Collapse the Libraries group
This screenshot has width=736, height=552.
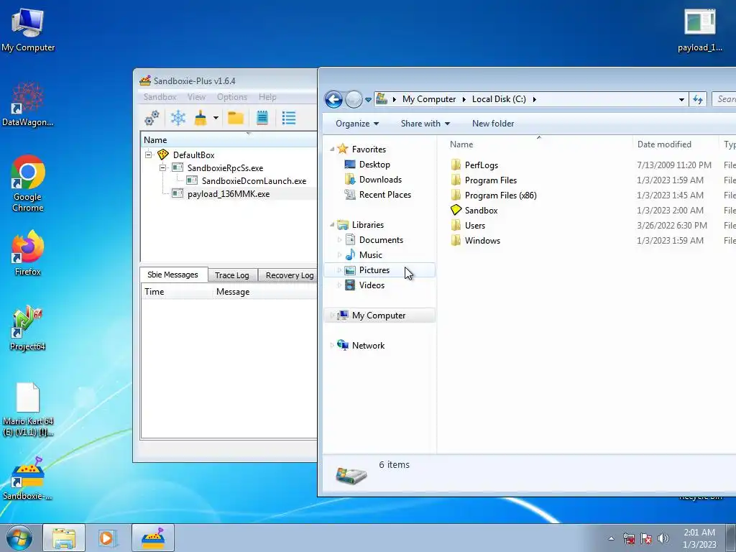pos(332,225)
